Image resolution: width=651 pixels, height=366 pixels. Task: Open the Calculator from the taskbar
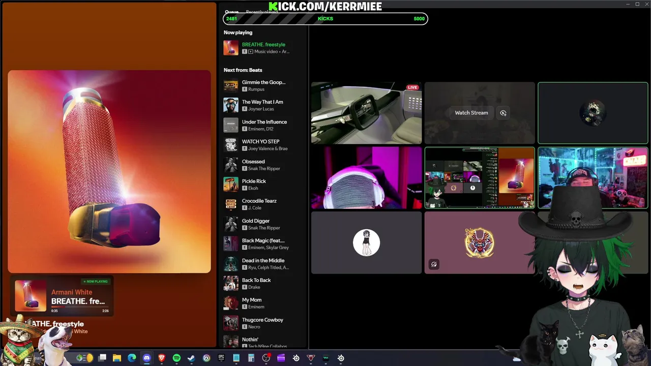(251, 358)
